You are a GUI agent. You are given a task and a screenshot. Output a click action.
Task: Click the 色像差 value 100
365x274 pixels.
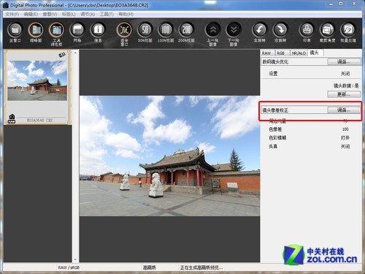345,129
